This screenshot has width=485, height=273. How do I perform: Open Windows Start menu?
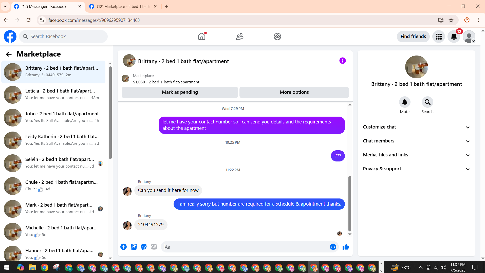click(6, 267)
